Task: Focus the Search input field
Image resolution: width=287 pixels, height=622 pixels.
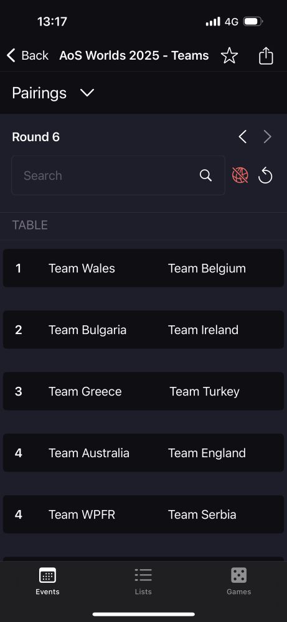Action: [118, 175]
